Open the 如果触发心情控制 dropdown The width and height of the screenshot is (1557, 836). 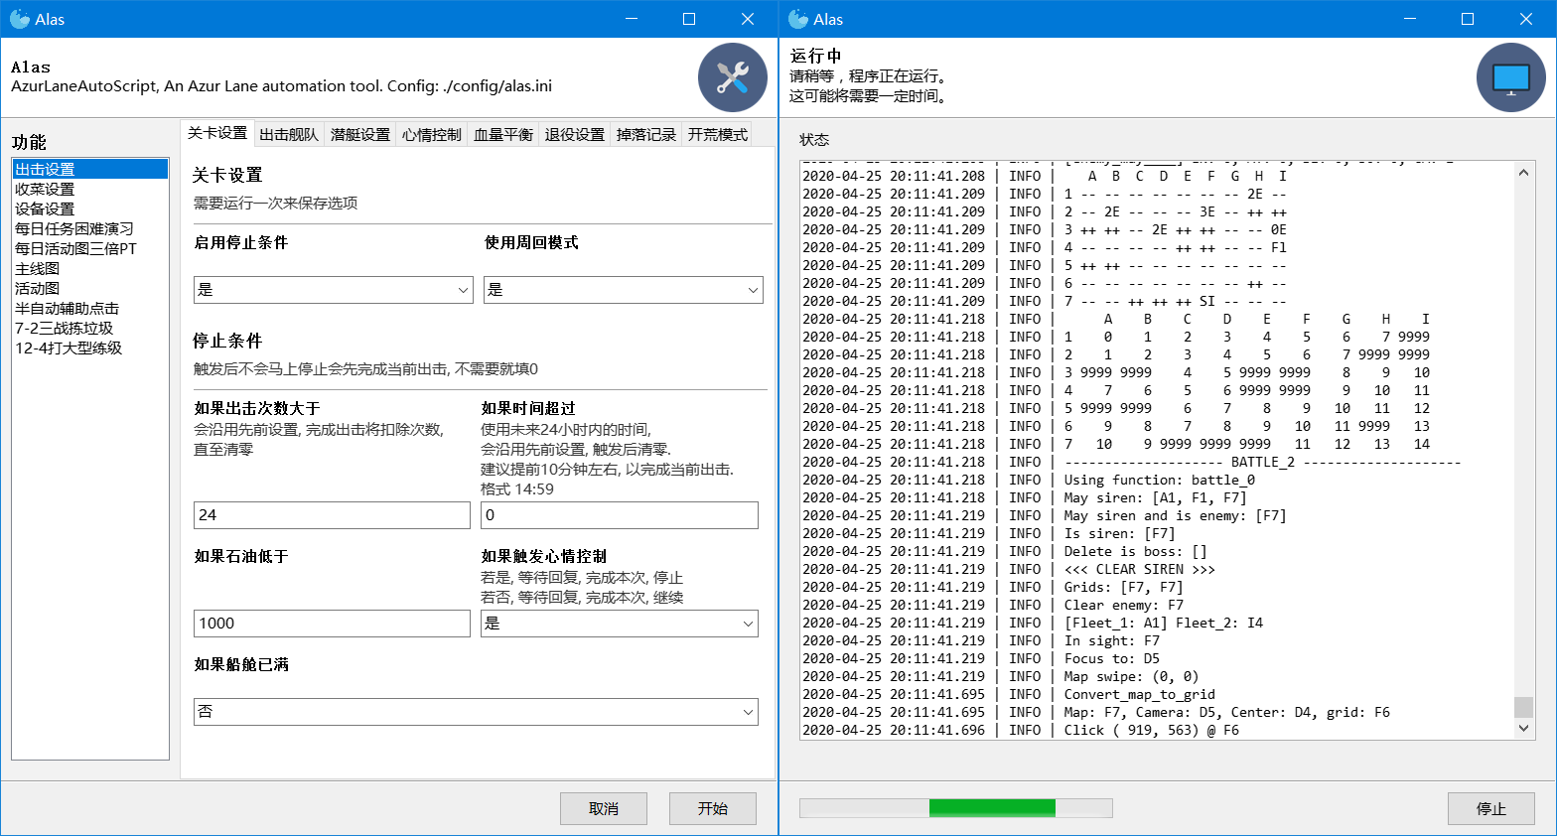point(619,624)
